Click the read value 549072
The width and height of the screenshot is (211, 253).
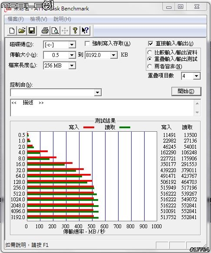[x=189, y=200]
